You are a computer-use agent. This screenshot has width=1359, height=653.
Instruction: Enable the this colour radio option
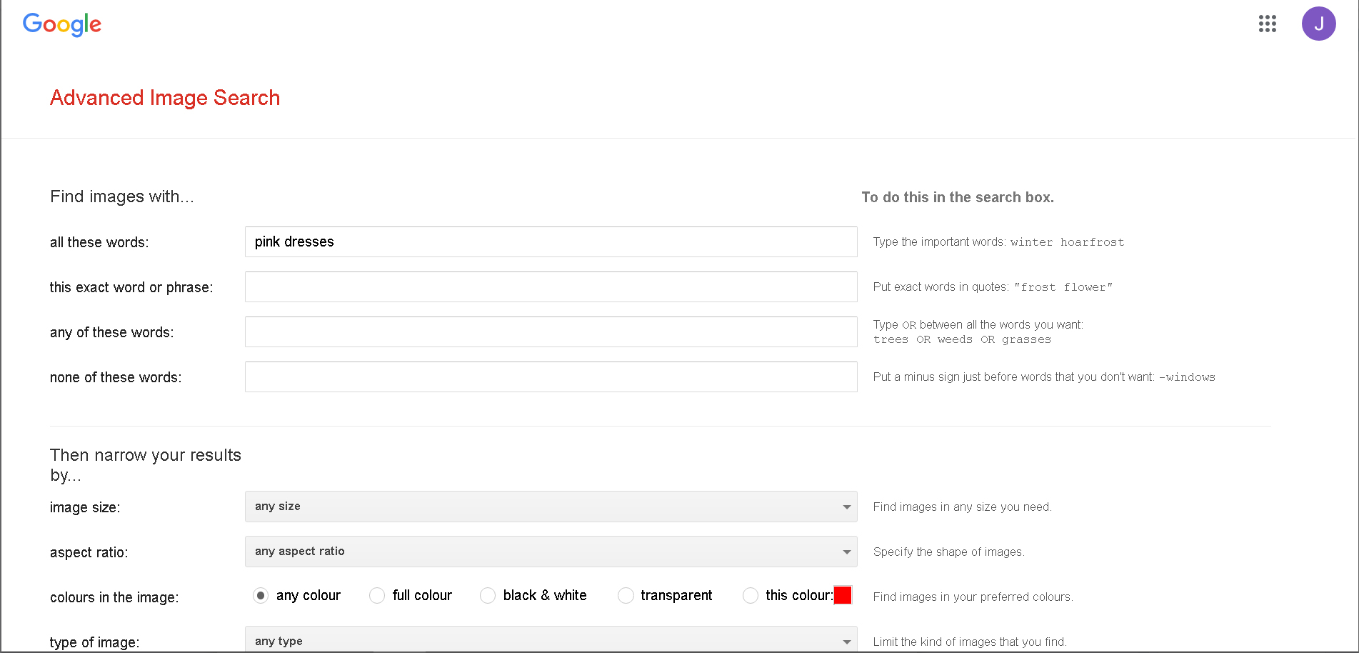(751, 595)
